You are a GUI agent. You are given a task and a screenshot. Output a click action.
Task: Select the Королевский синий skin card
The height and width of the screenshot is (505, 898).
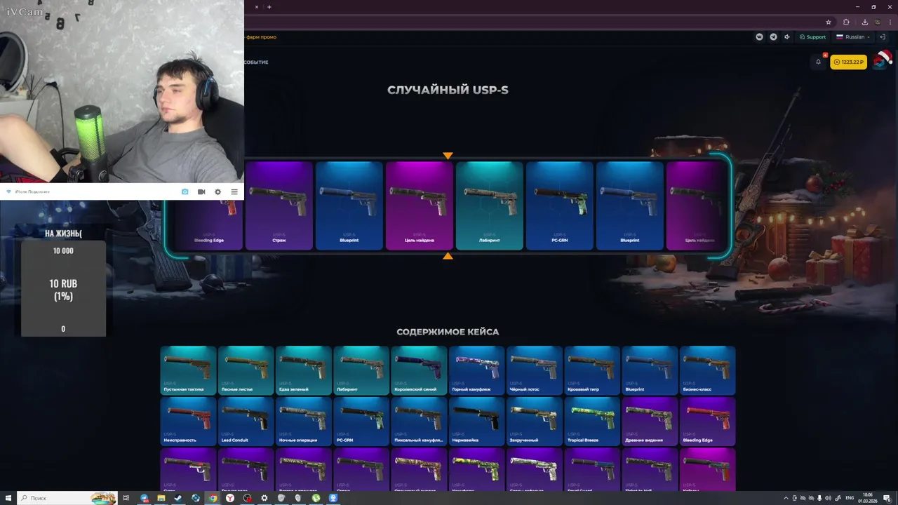[x=419, y=370]
